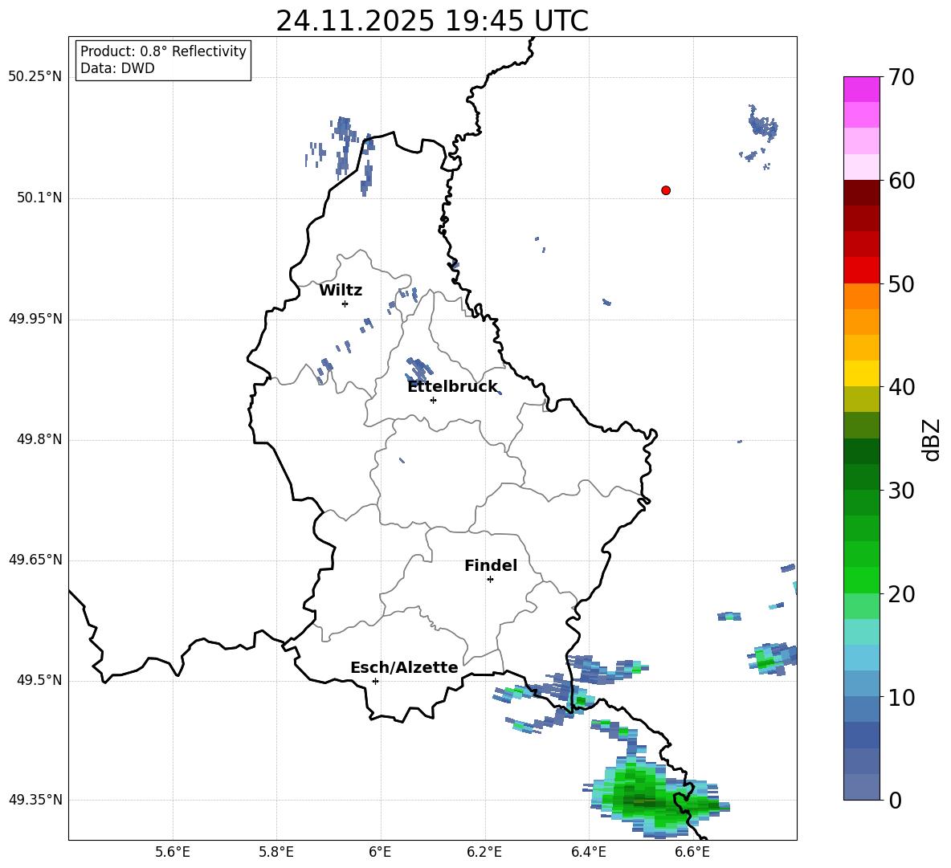Click 'Product: 0.8° Reflectivity' text
The height and width of the screenshot is (868, 951).
(x=163, y=51)
